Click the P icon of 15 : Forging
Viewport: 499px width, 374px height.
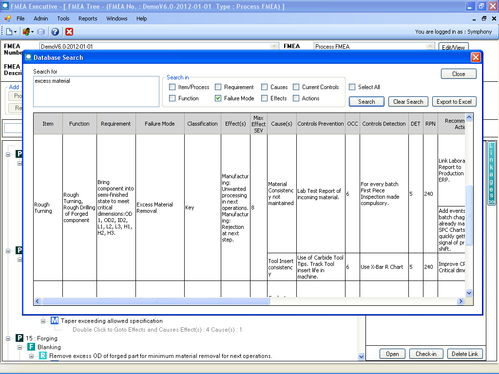coord(19,338)
